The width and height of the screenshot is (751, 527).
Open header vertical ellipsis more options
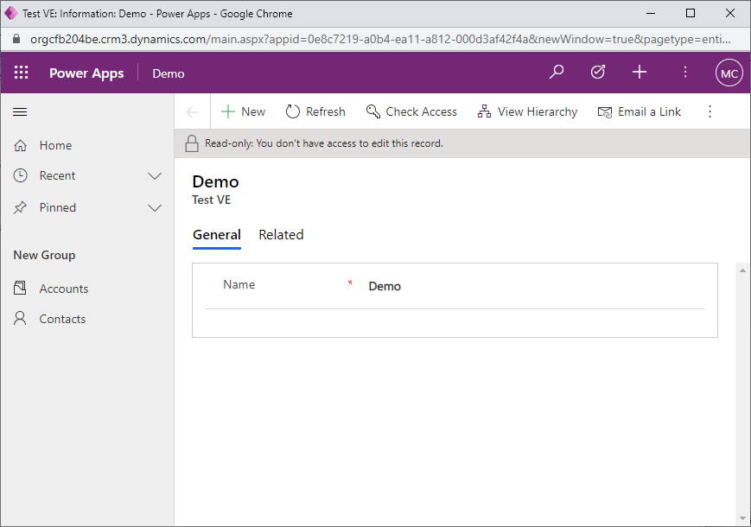pos(685,73)
